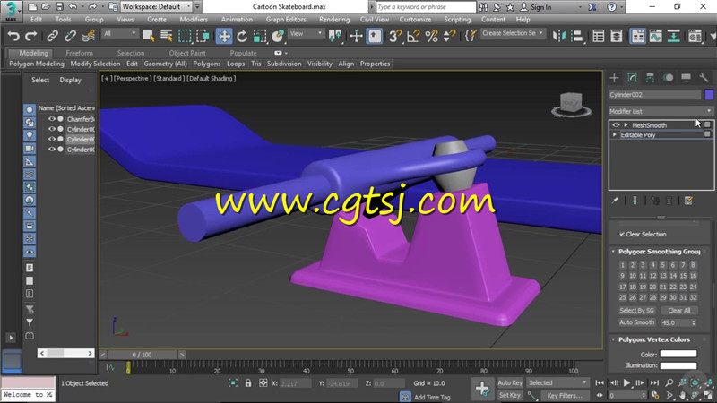717x403 pixels.
Task: Toggle smoothing group 1 button
Action: point(622,265)
